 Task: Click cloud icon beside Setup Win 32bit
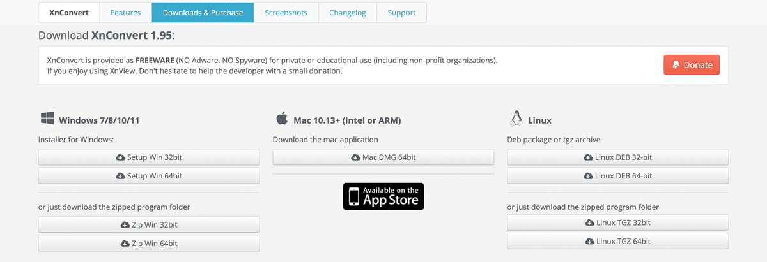120,157
